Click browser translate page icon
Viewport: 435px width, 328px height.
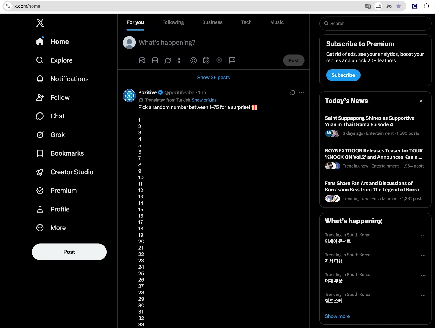pyautogui.click(x=368, y=6)
